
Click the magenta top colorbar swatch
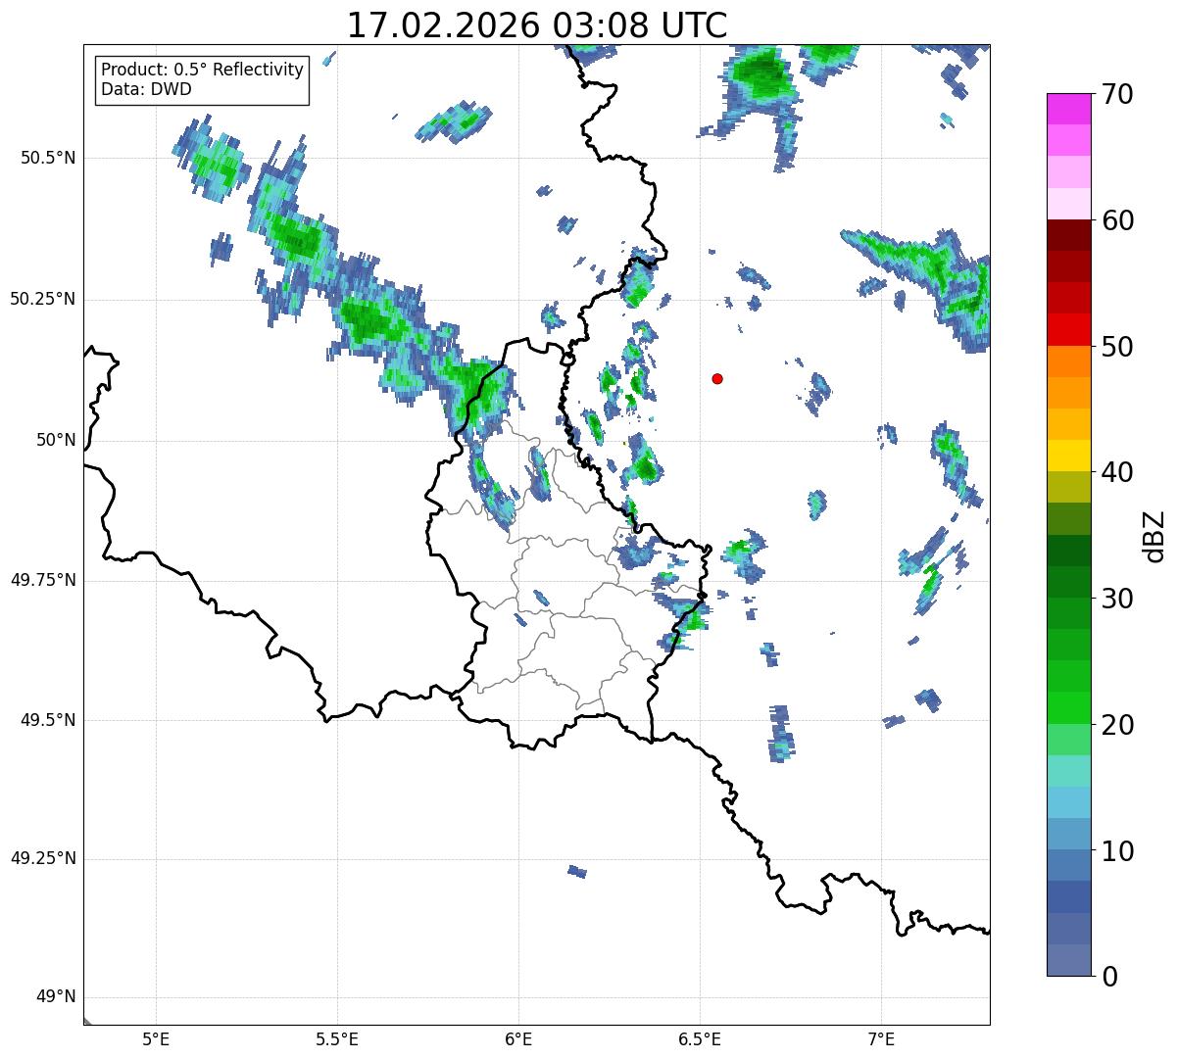pyautogui.click(x=1068, y=110)
